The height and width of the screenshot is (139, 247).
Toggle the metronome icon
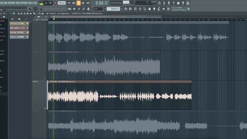tap(69, 3)
